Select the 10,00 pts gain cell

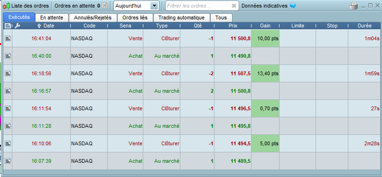pos(265,38)
